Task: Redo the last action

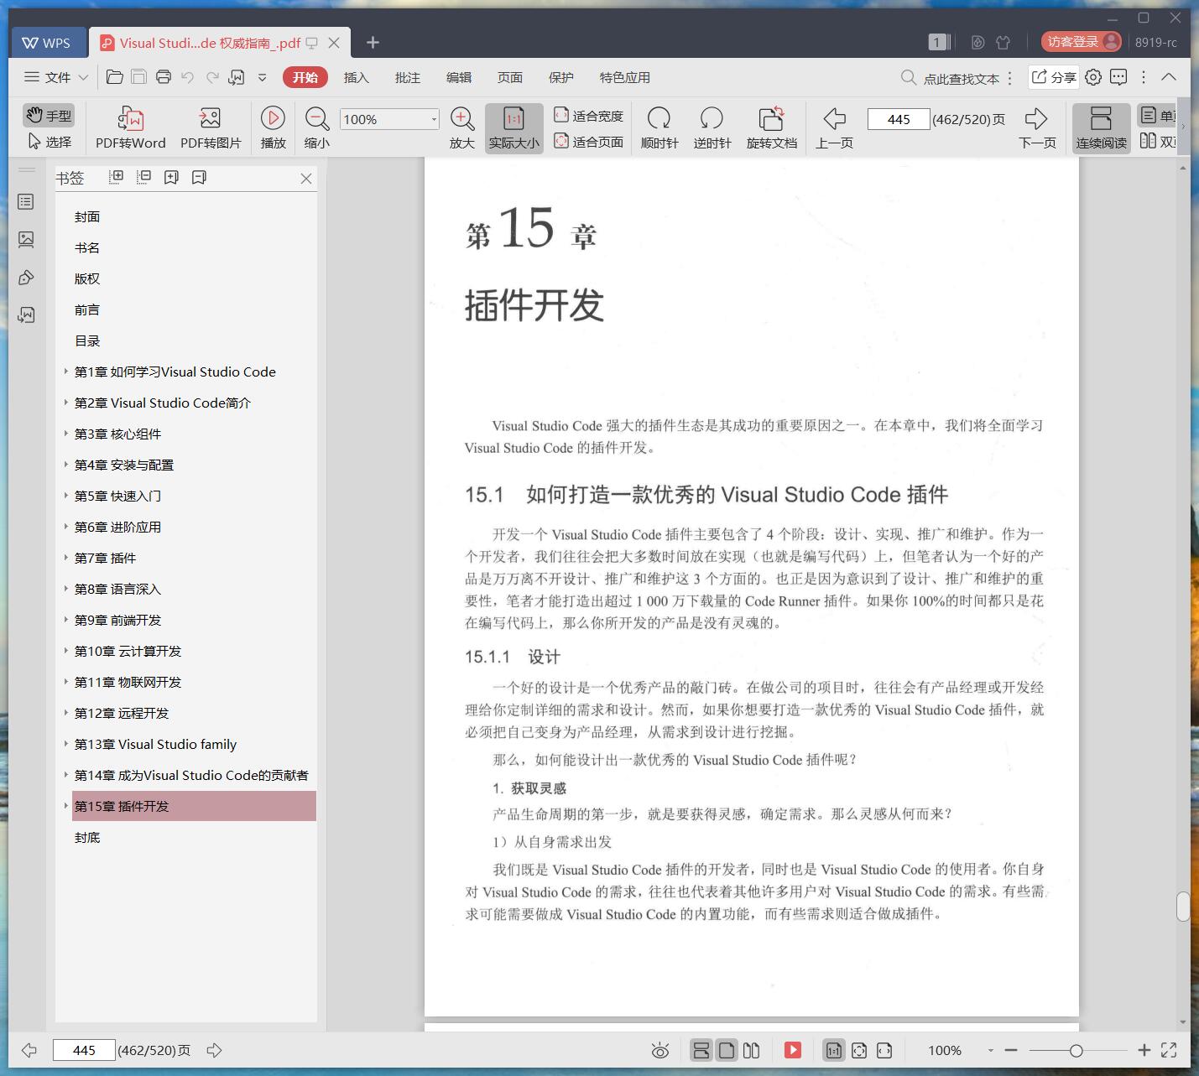Action: click(x=212, y=77)
